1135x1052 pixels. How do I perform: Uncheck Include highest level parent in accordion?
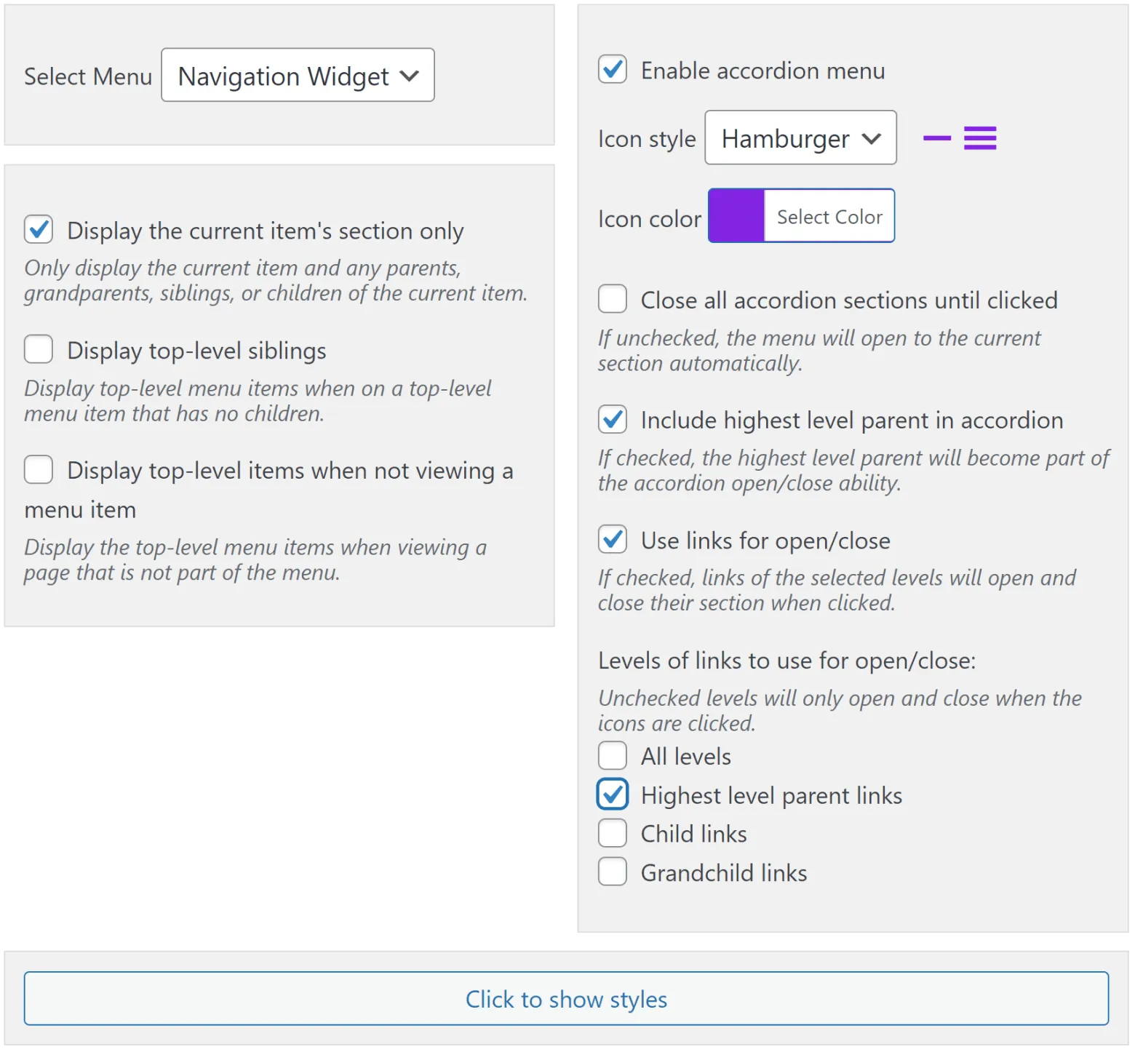(613, 419)
